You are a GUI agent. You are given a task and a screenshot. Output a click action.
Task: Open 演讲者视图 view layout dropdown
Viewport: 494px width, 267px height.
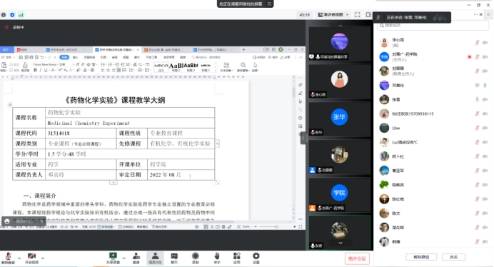[x=333, y=15]
